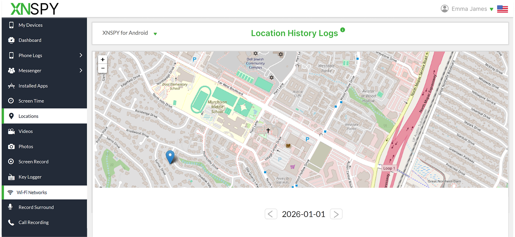Viewport: 515px width, 237px height.
Task: Click the US flag language icon
Action: 502,9
